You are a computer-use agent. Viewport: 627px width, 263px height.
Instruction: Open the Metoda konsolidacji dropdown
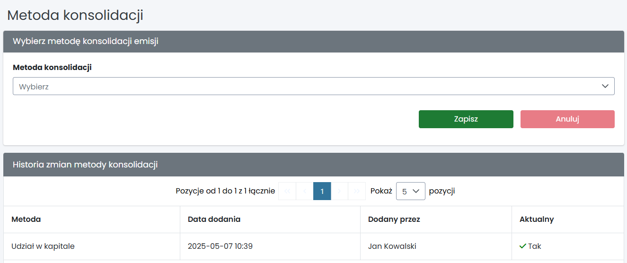pos(313,87)
